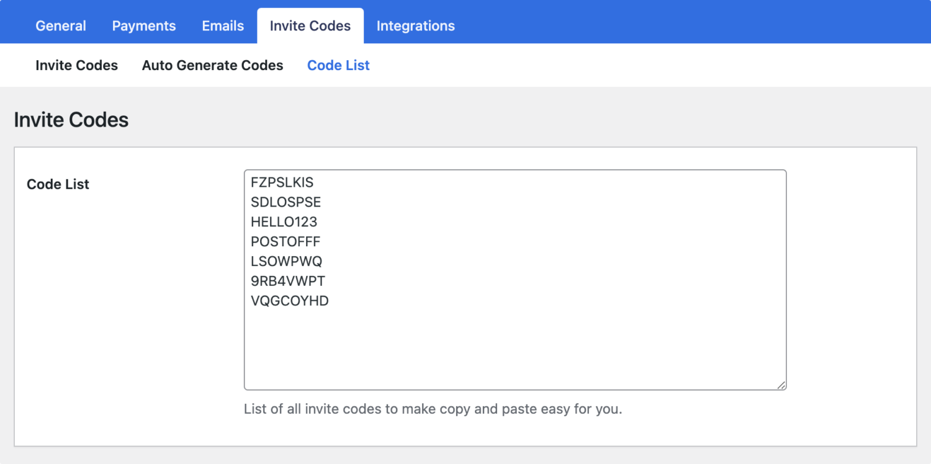Click the code VQGCOYHD
931x464 pixels.
[290, 301]
